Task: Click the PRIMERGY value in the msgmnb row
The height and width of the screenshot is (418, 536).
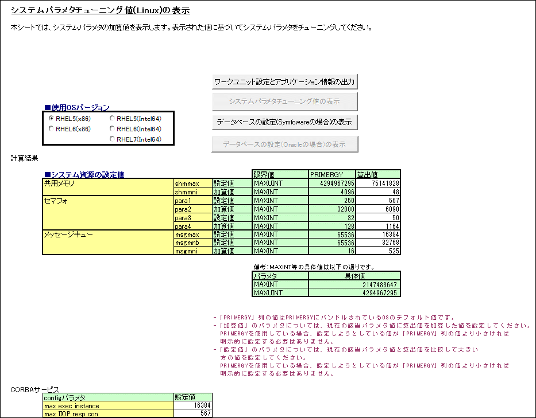Action: (x=331, y=242)
